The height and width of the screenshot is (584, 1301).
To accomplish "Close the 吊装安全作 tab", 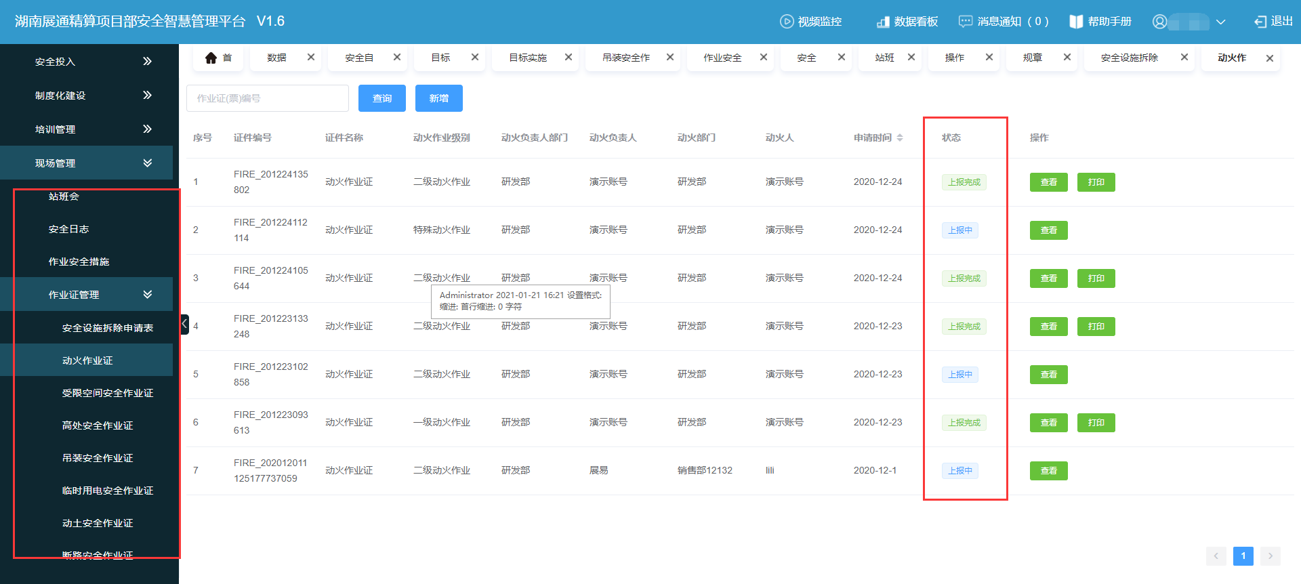I will click(670, 58).
